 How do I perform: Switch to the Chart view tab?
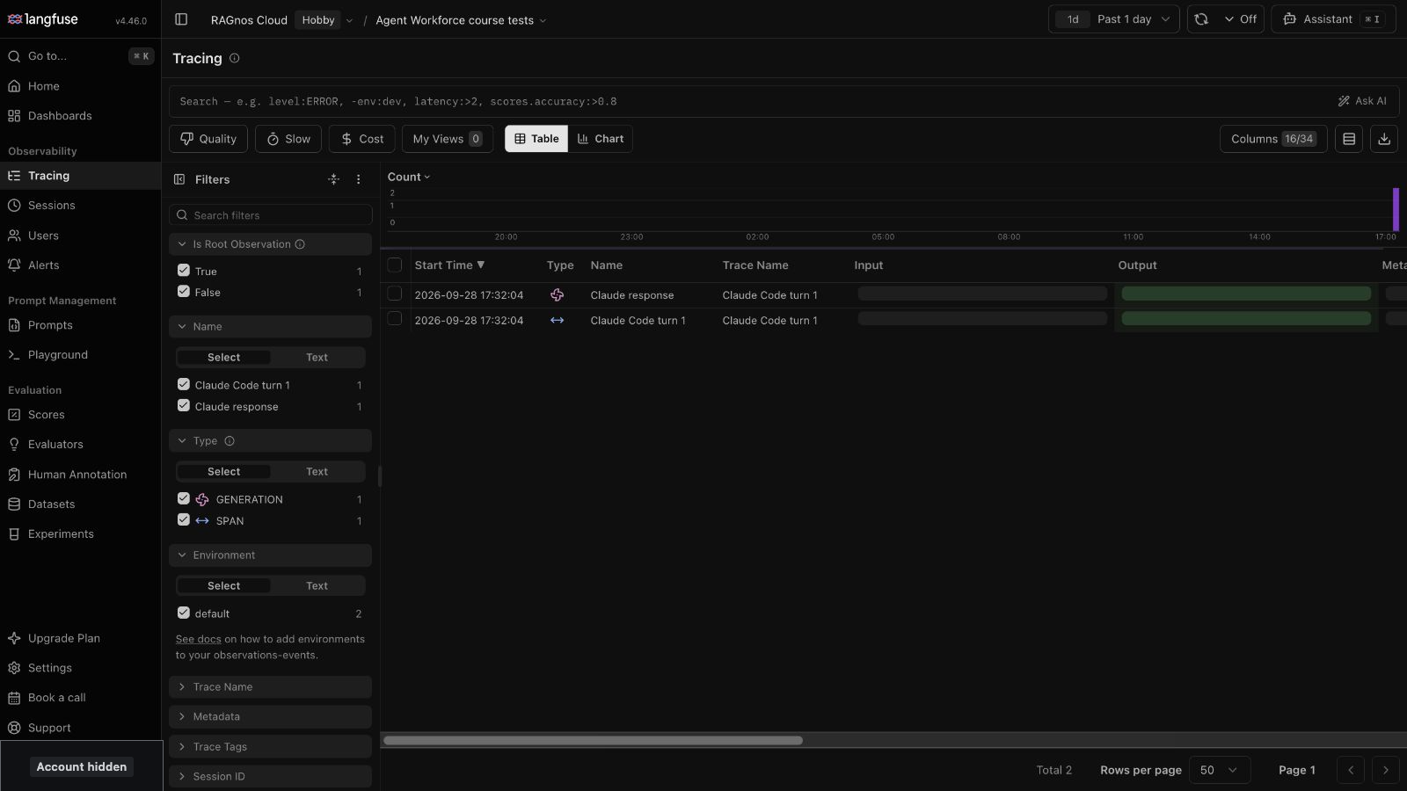click(x=601, y=139)
